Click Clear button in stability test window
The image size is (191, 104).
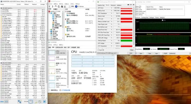(149, 54)
